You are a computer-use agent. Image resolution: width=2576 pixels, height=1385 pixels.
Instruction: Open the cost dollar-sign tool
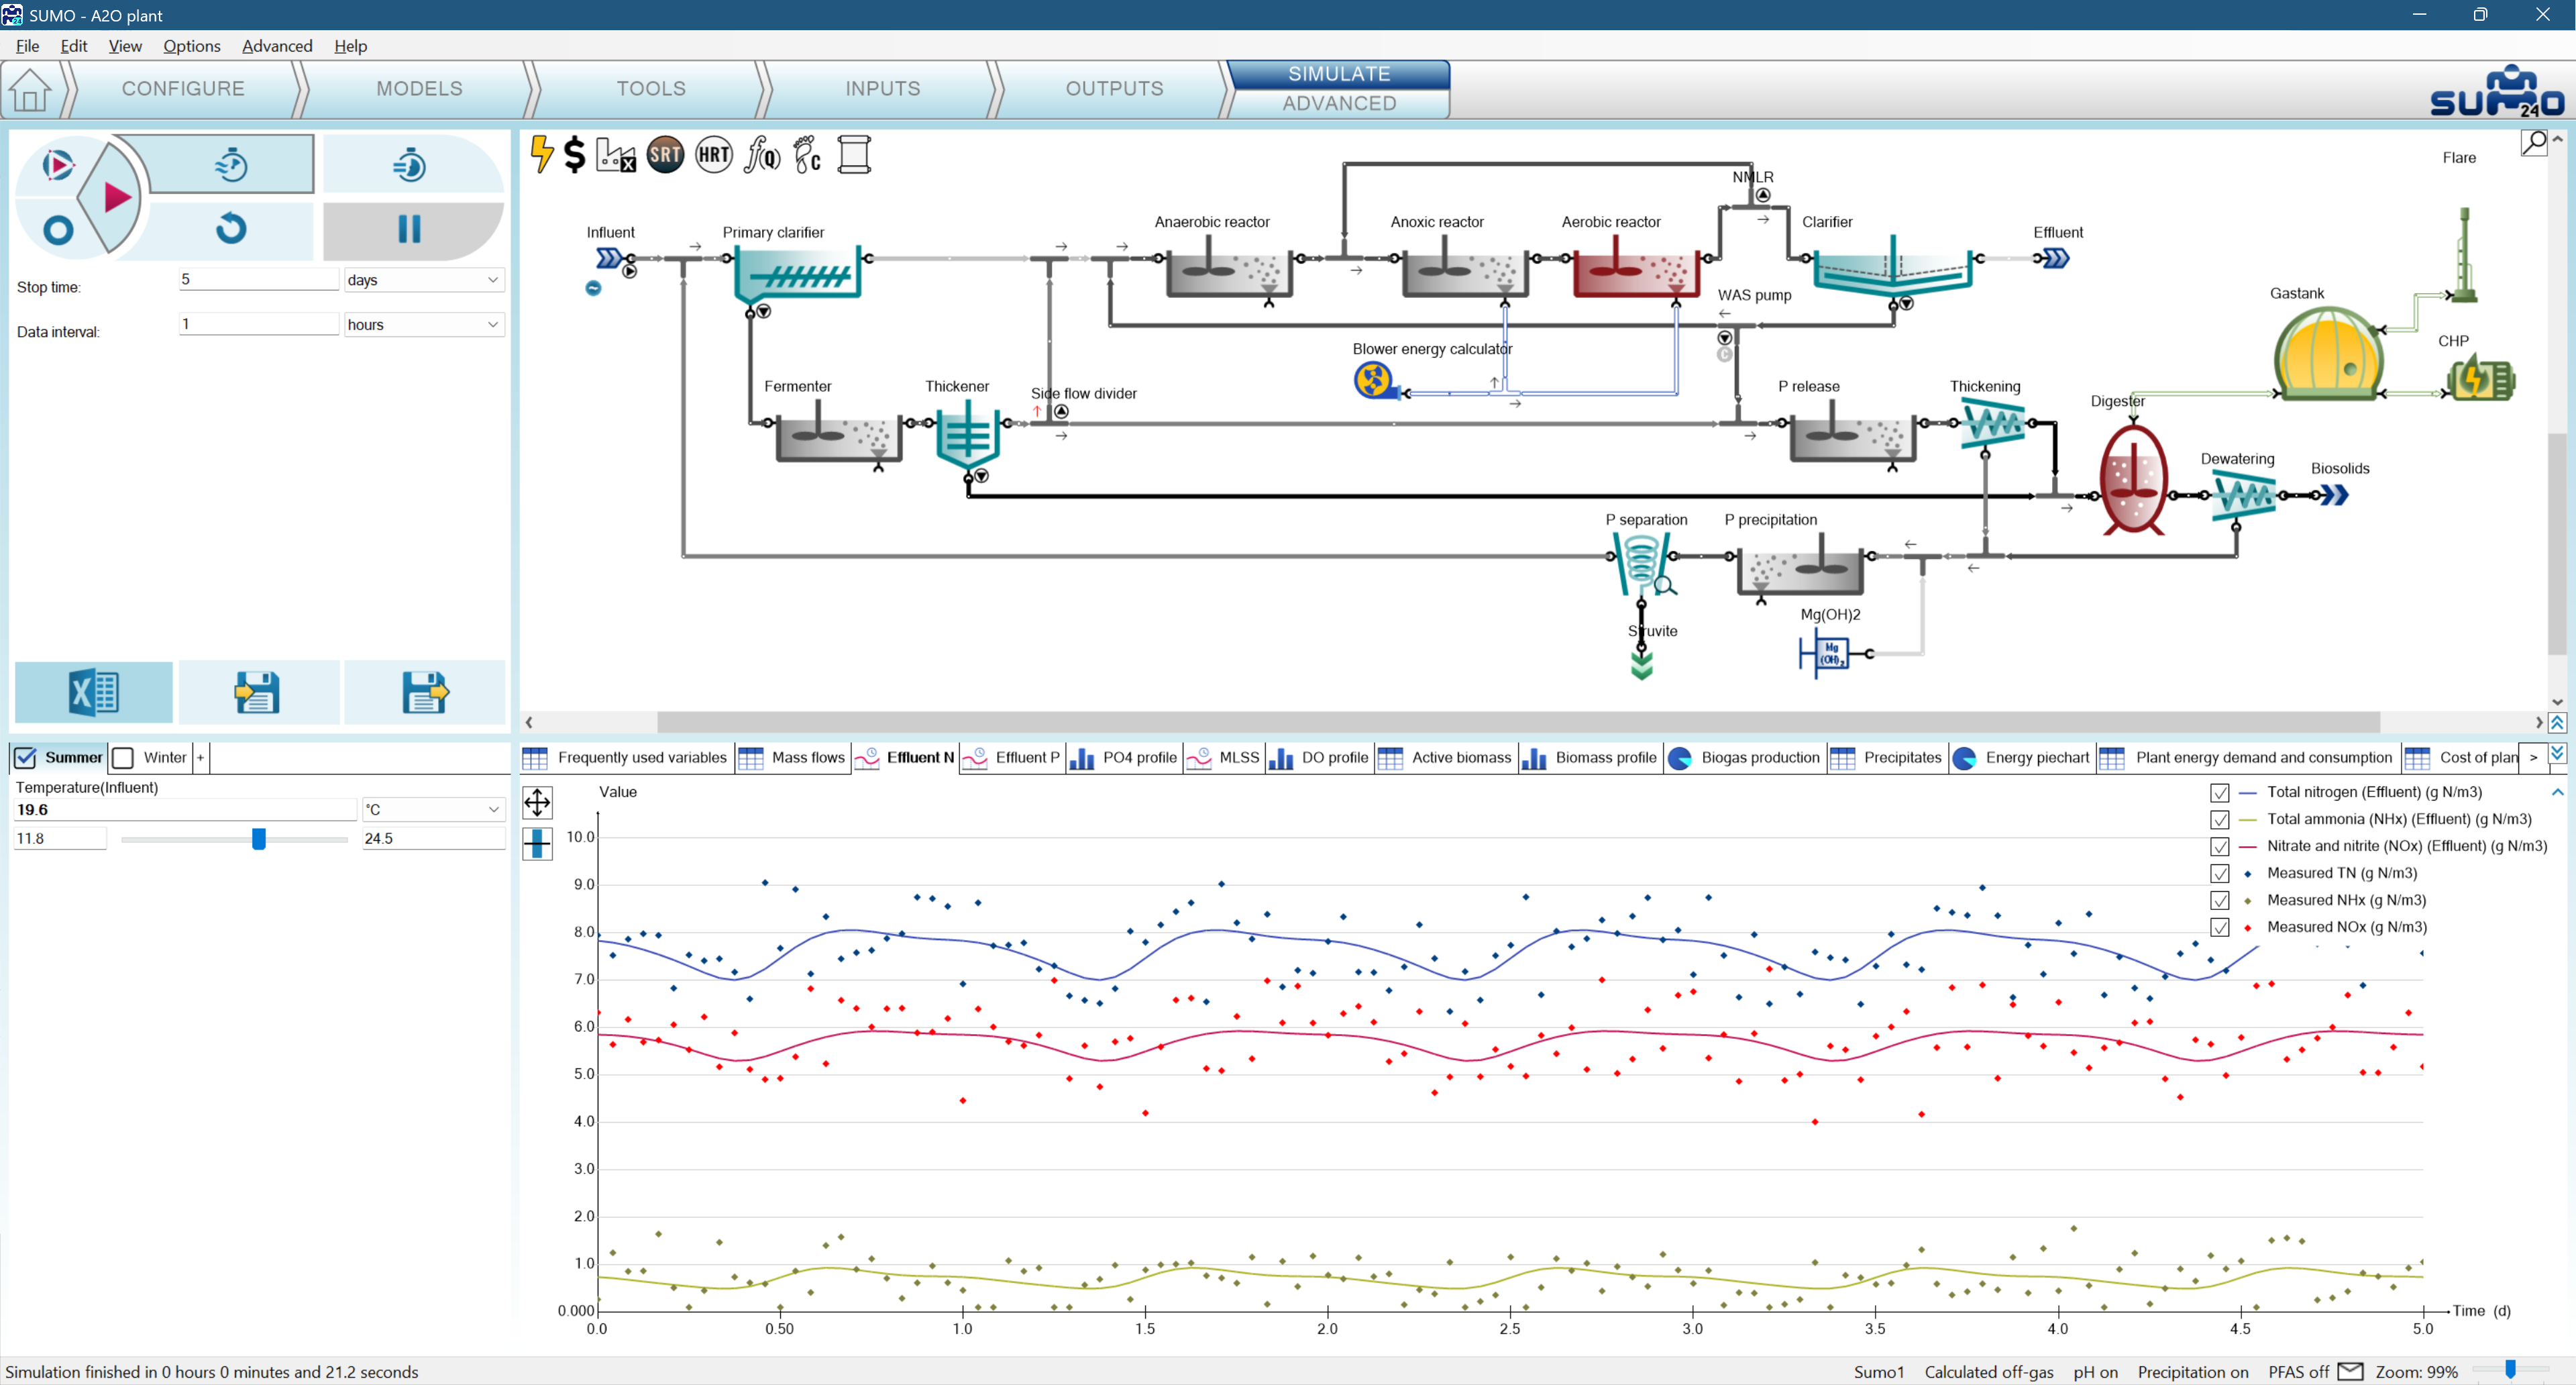point(574,154)
